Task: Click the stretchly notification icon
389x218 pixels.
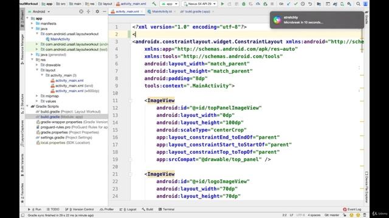Action: pos(277,20)
